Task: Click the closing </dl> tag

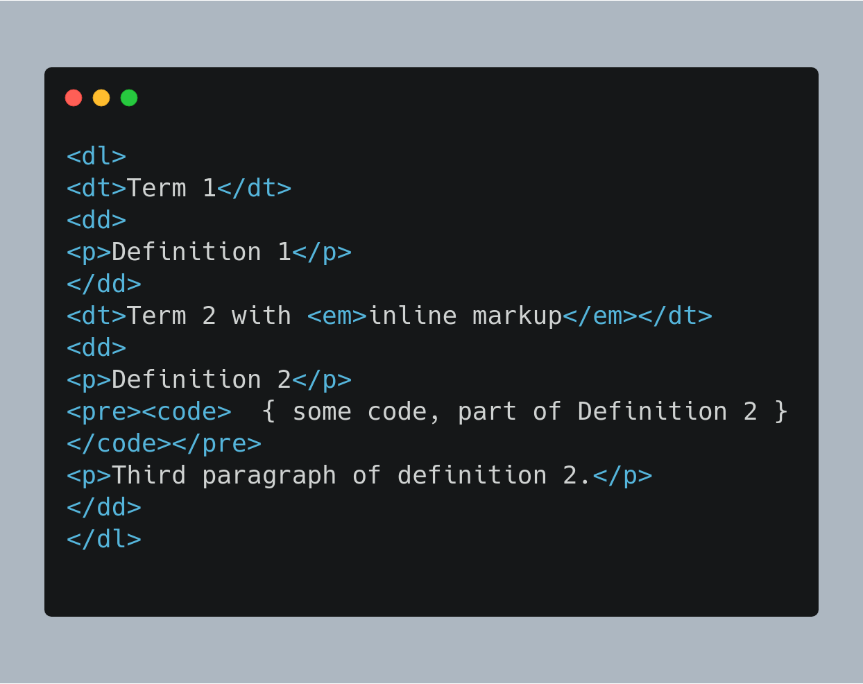Action: [x=104, y=539]
